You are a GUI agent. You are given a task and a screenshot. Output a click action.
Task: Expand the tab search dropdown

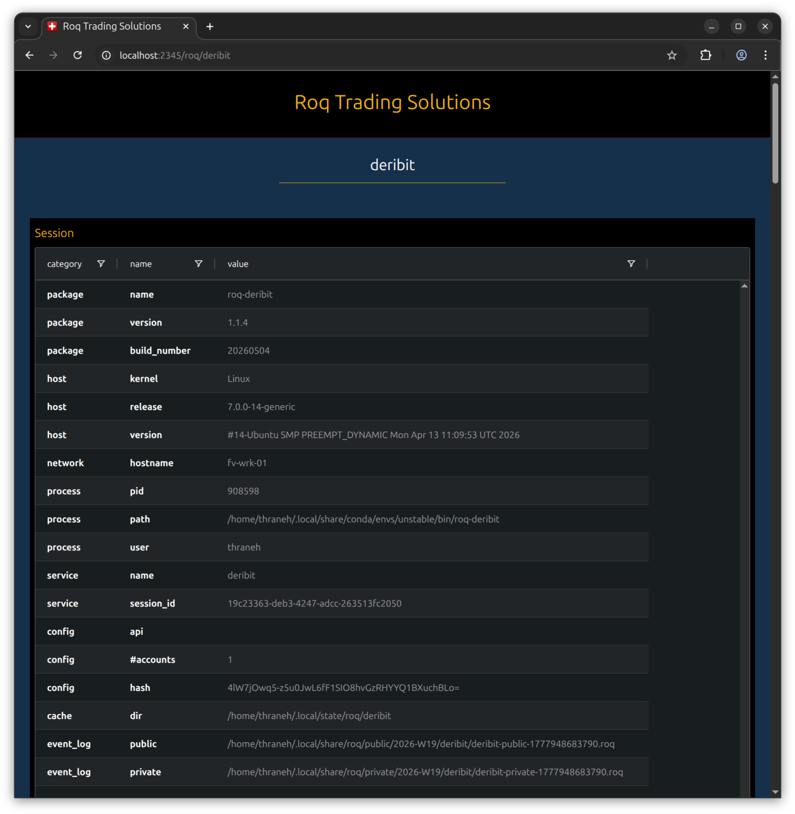click(28, 27)
